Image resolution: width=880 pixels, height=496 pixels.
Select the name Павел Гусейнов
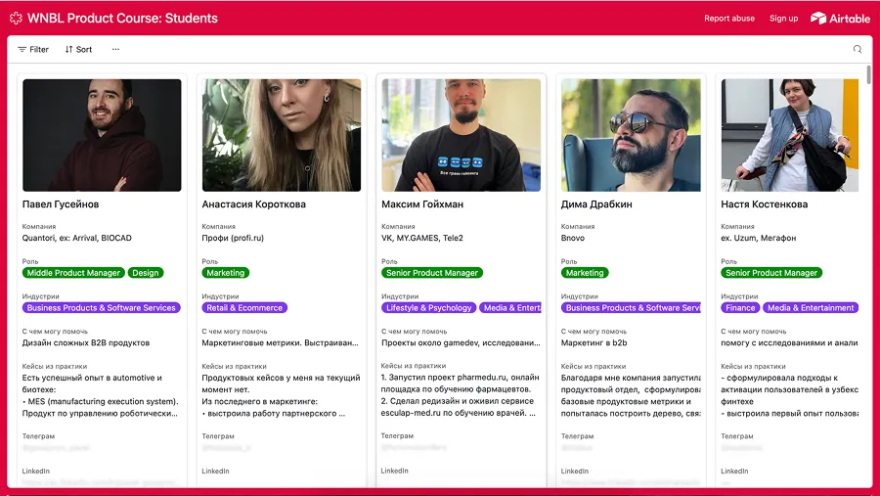pyautogui.click(x=61, y=204)
